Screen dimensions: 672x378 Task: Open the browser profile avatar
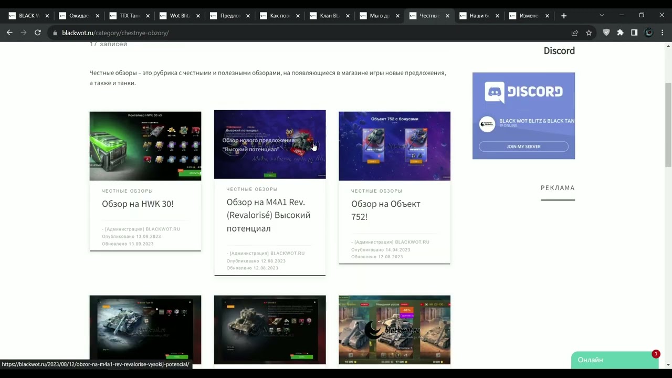(x=649, y=33)
